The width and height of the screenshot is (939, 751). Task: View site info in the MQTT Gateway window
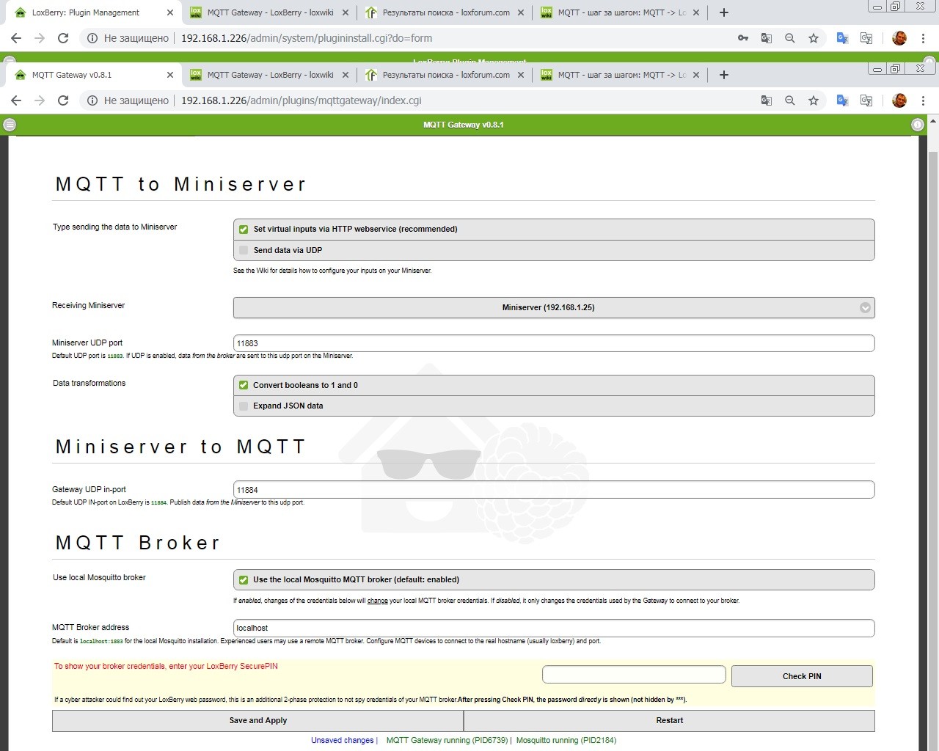tap(92, 100)
